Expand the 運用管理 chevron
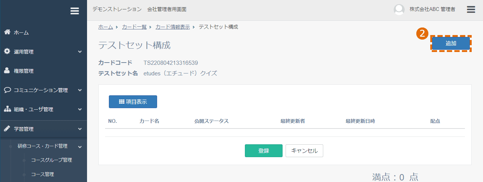483x182 pixels. pyautogui.click(x=80, y=52)
